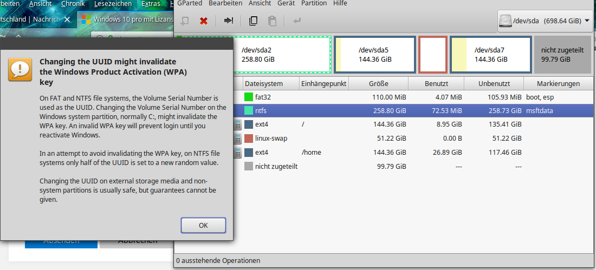Open the Bearbeiten menu in GParted
The image size is (596, 270).
225,3
